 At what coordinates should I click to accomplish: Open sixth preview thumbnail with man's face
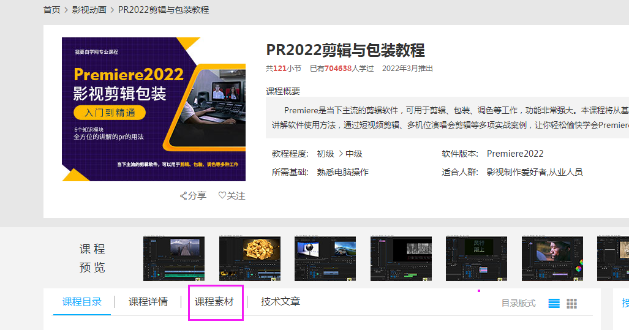(552, 258)
